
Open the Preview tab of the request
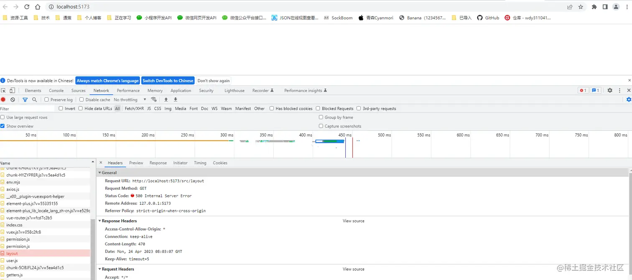coord(136,163)
